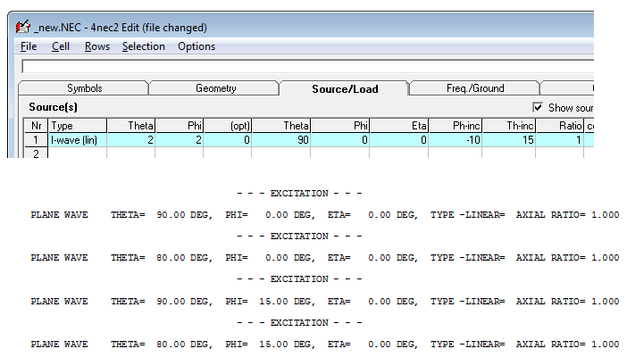Viewport: 627px width, 357px height.
Task: Switch to the Freq./Ground tab
Action: coord(475,88)
